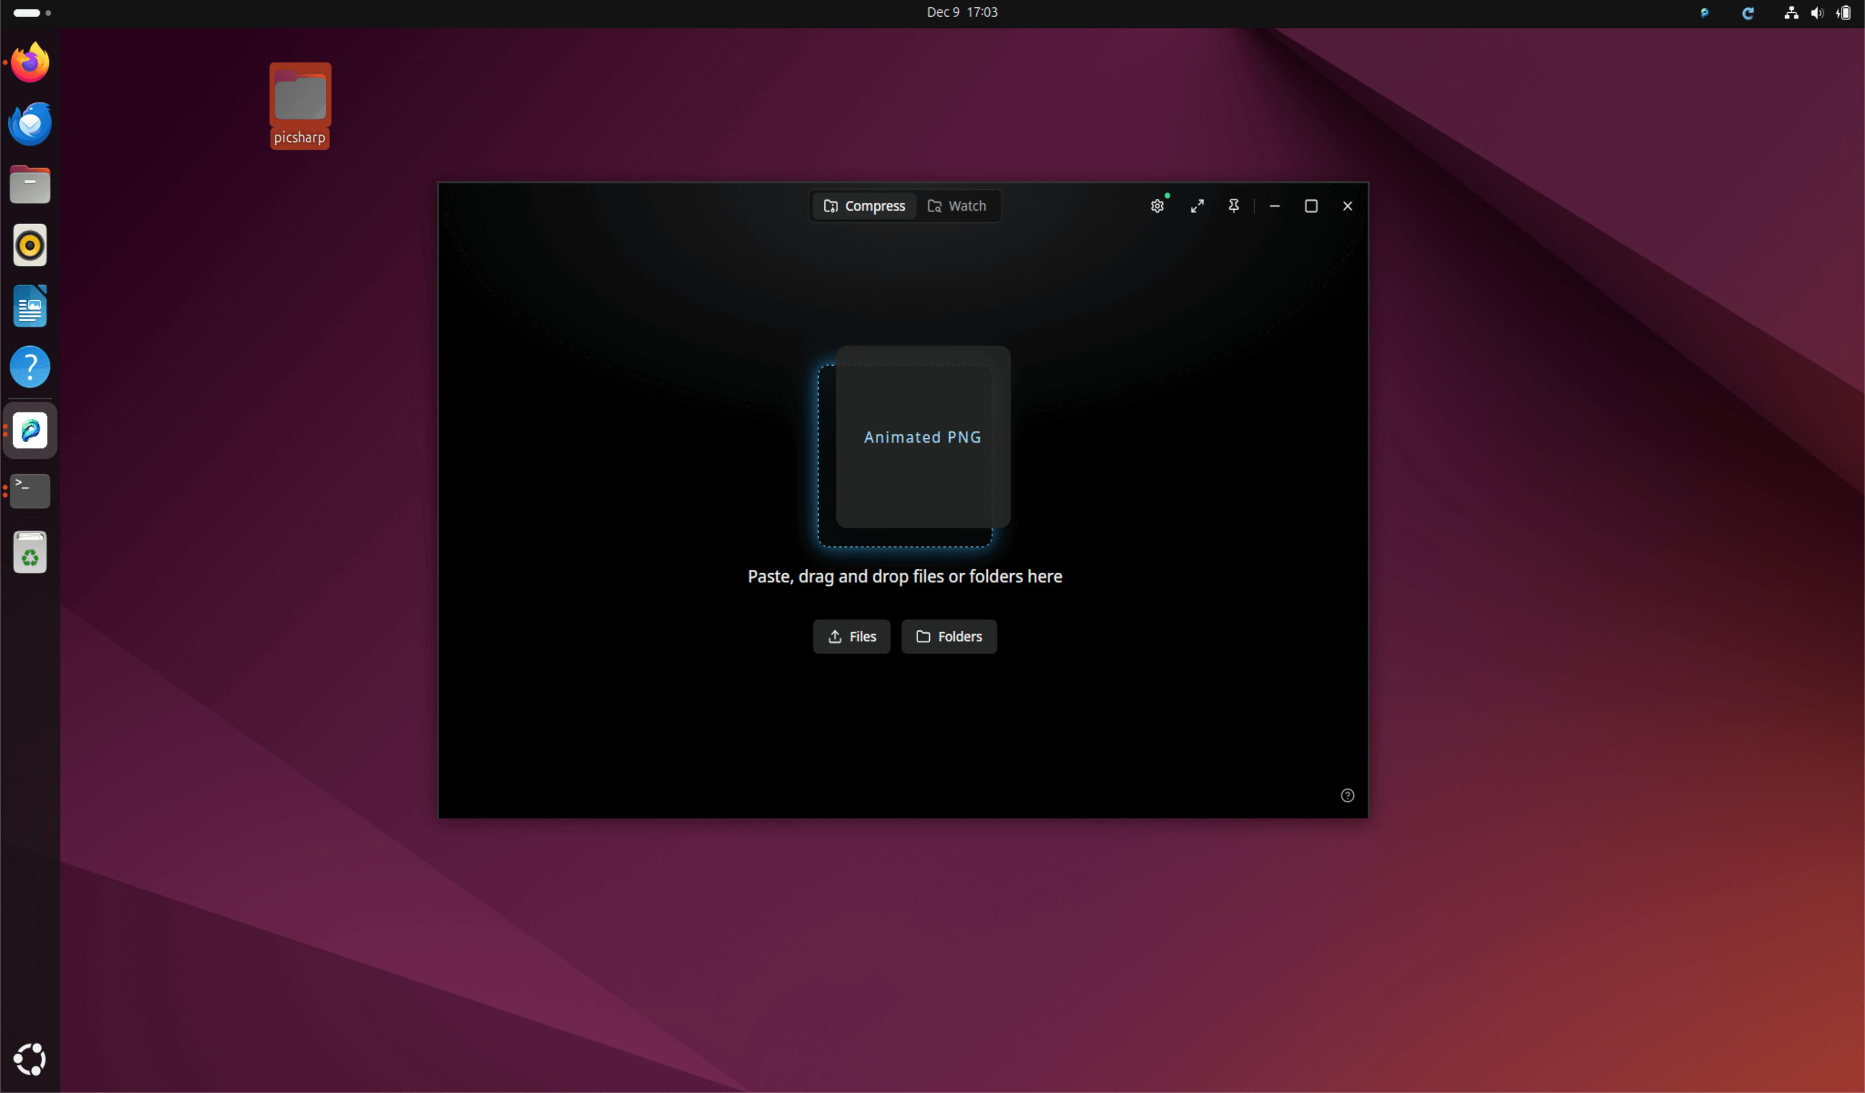Switch to the Watch tab
This screenshot has width=1865, height=1093.
coord(957,206)
